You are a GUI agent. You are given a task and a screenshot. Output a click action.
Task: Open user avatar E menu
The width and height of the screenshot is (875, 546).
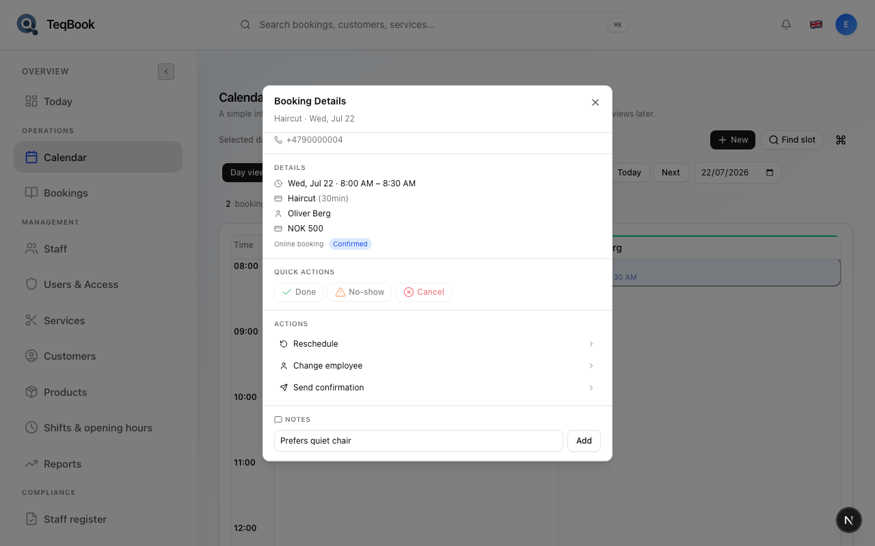click(846, 25)
